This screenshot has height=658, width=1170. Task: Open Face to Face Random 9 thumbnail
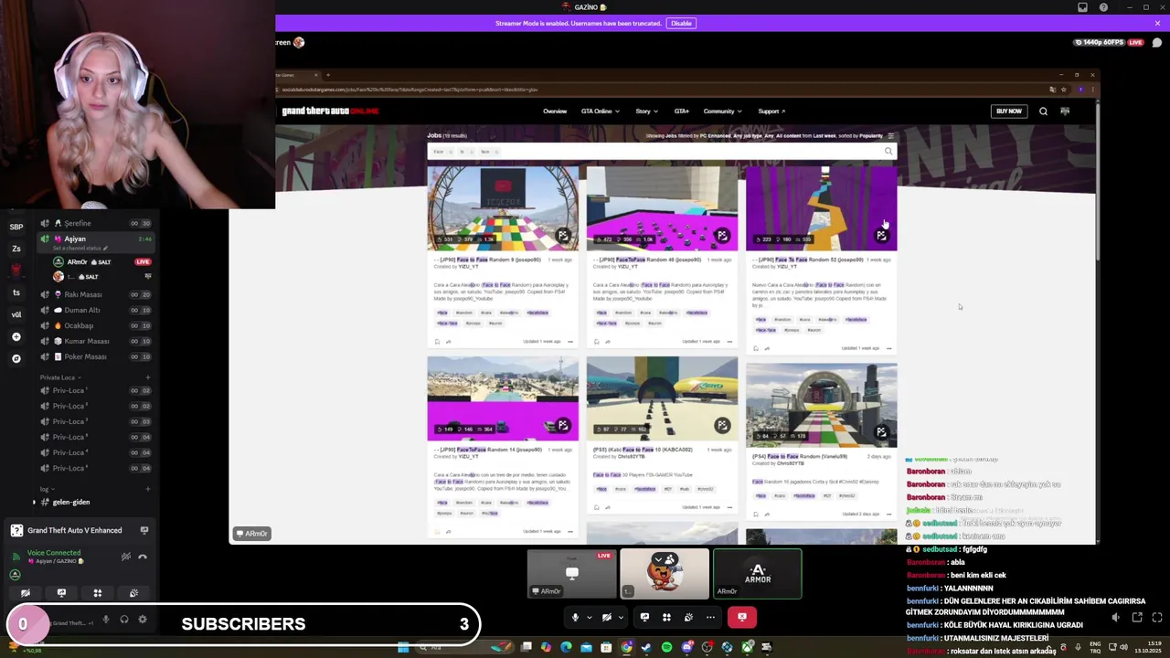503,208
